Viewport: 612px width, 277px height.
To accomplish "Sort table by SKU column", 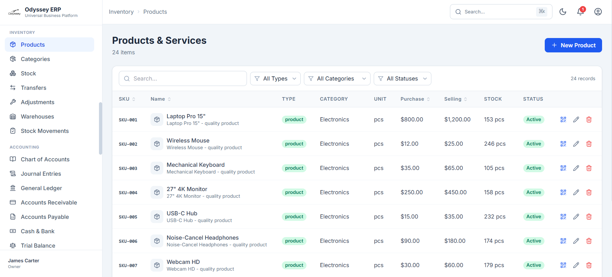I will pos(127,99).
